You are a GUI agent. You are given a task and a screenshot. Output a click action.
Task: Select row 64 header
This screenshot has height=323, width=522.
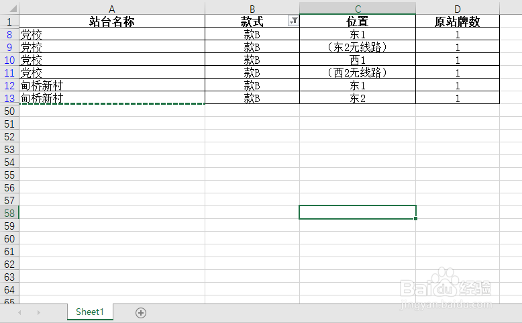pos(9,289)
